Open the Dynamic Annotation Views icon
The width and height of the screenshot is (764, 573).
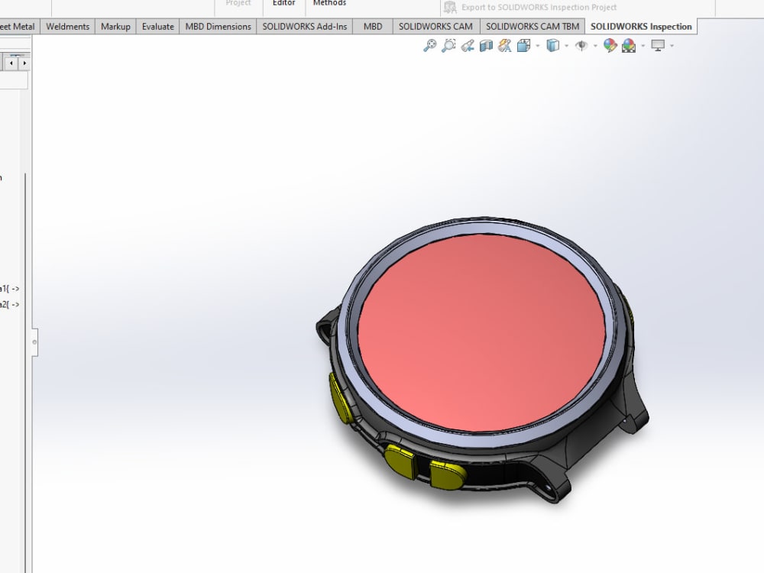505,46
